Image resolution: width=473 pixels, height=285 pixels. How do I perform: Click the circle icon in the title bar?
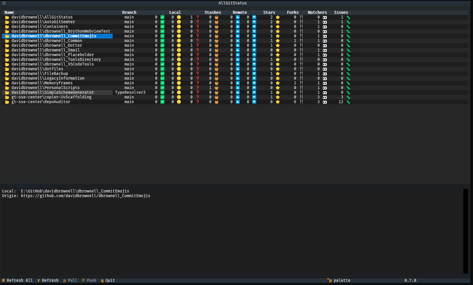click(4, 3)
